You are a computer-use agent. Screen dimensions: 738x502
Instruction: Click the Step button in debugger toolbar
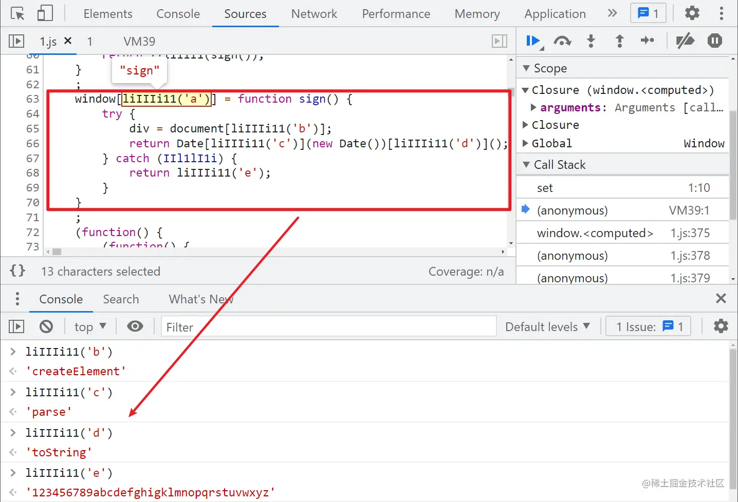648,41
